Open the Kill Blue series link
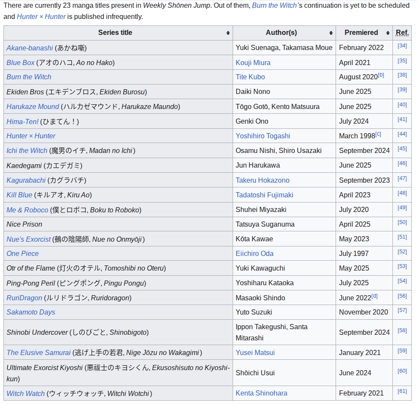417x405 pixels. point(19,195)
